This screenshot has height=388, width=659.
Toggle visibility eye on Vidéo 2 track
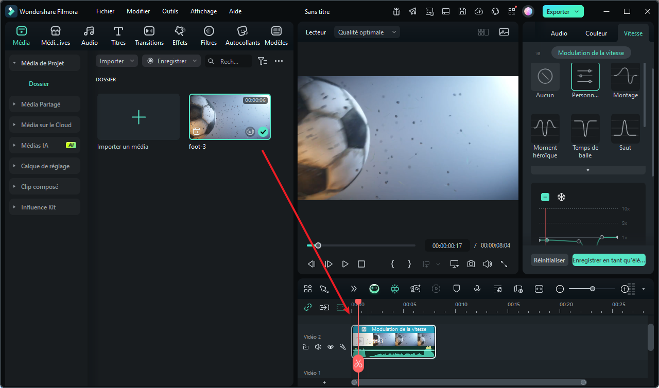click(x=331, y=347)
